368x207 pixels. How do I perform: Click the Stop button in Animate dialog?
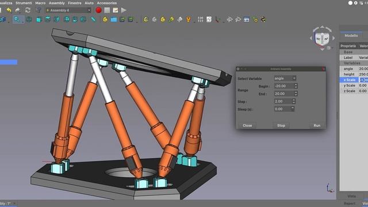pyautogui.click(x=281, y=125)
